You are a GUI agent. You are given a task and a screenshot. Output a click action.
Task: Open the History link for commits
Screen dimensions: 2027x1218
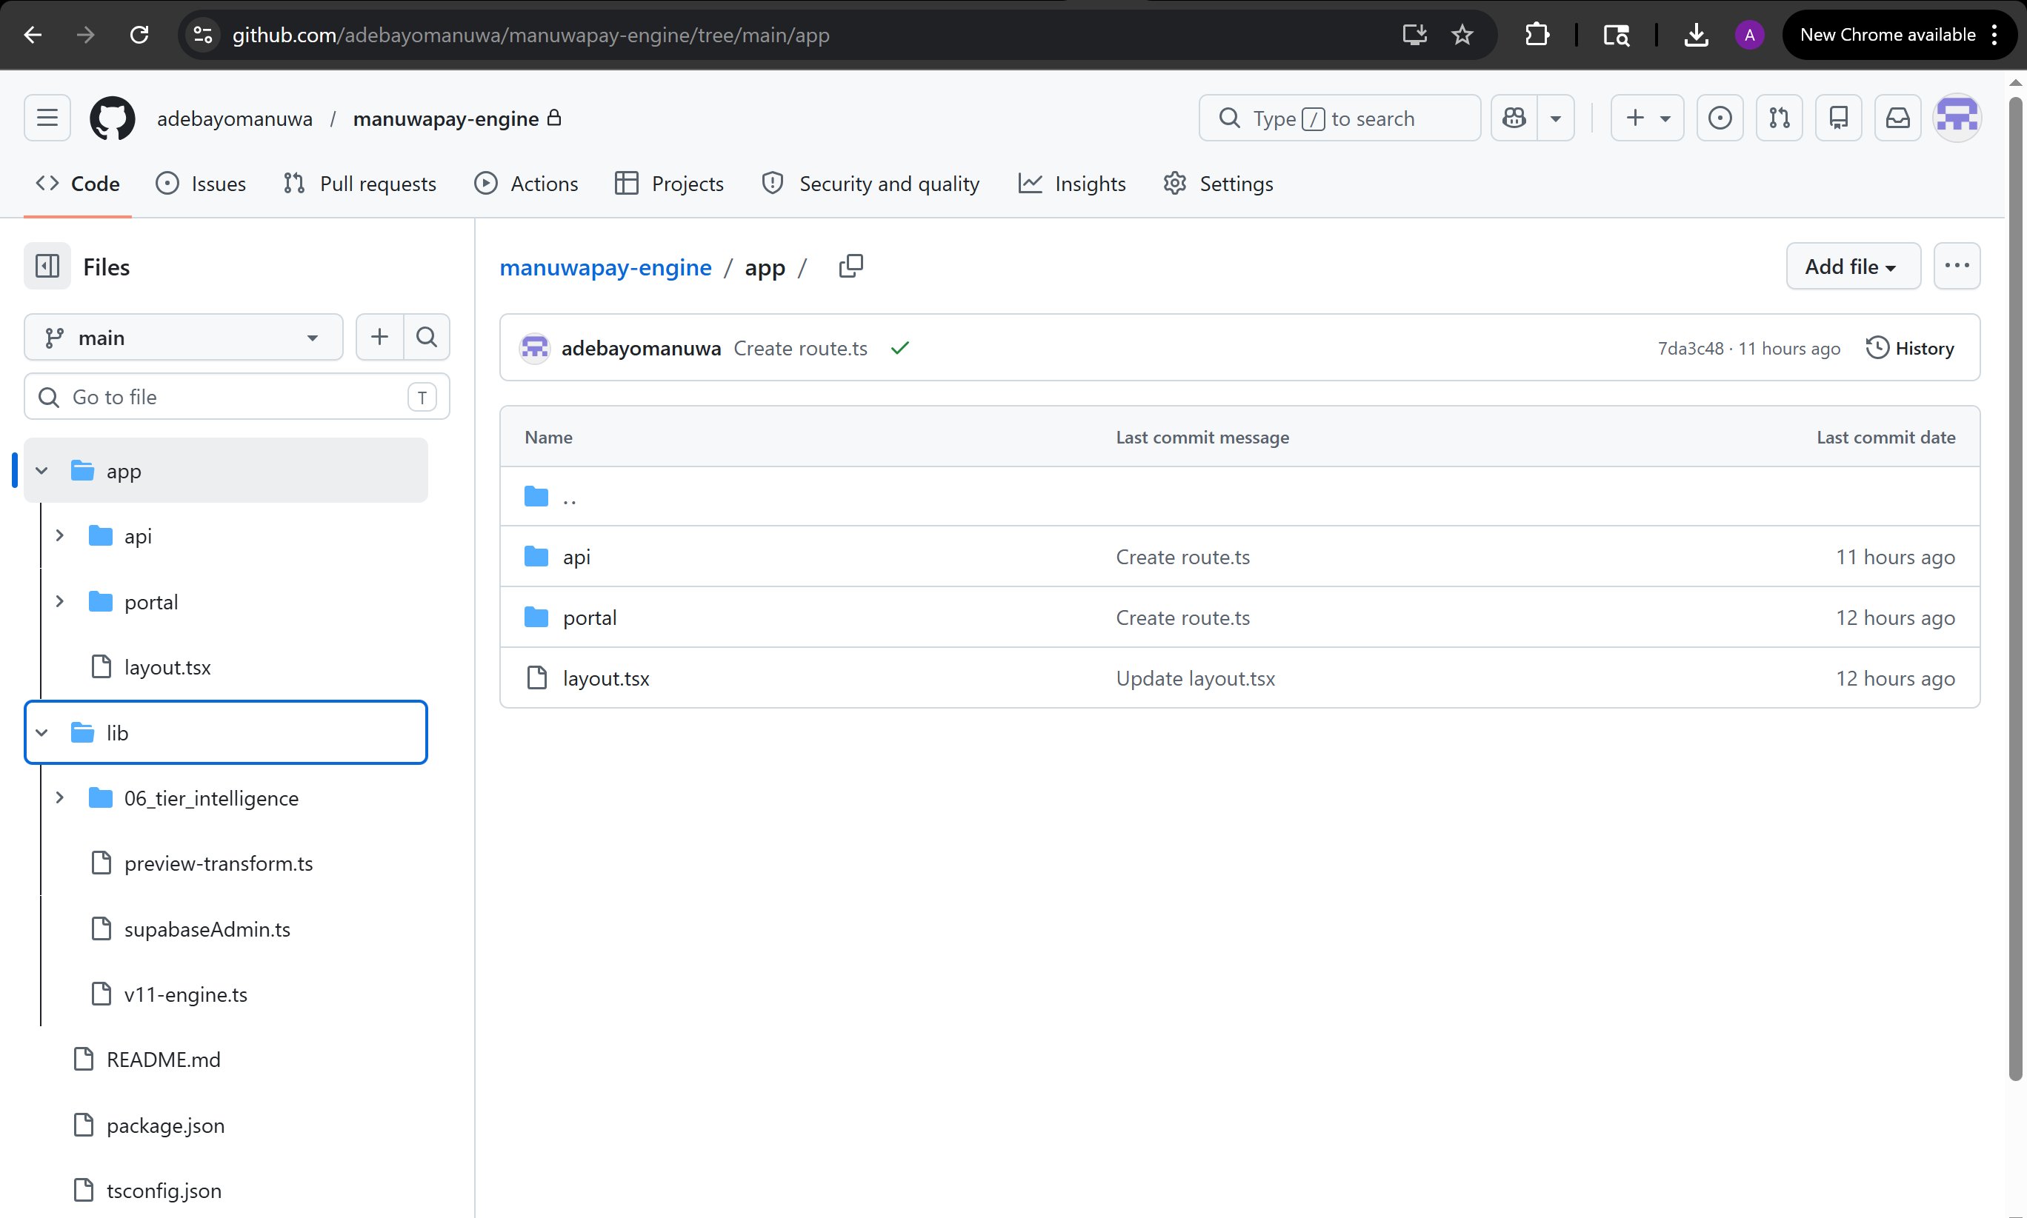1911,348
